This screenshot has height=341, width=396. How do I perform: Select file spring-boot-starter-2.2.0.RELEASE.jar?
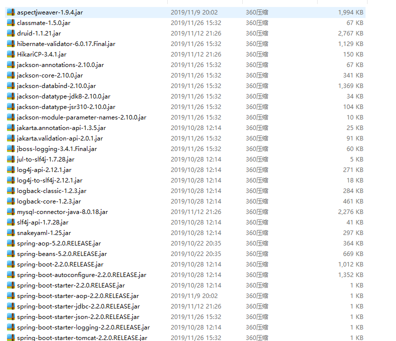[71, 285]
